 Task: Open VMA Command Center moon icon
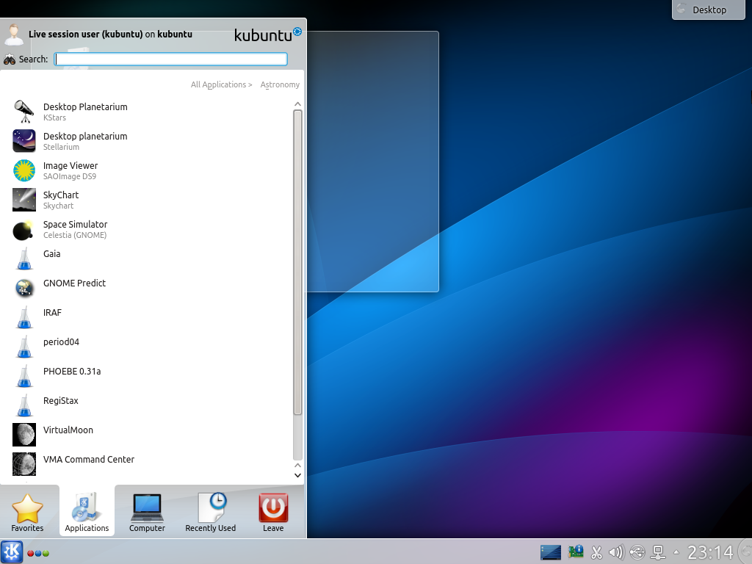24,464
